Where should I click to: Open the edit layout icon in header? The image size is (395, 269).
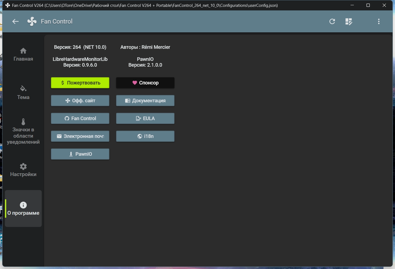tap(349, 21)
